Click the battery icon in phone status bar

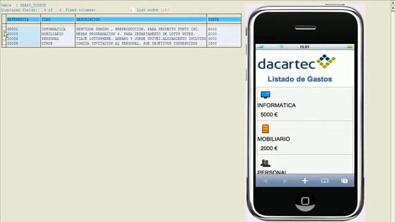point(350,47)
